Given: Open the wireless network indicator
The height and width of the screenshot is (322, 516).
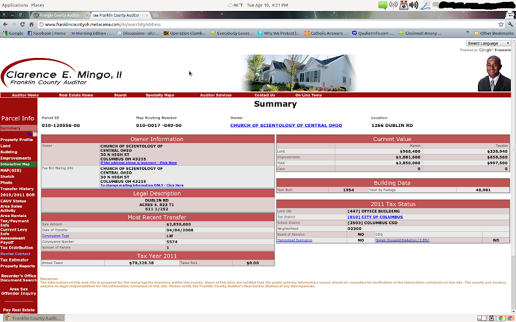Looking at the screenshot, I should click(393, 5).
